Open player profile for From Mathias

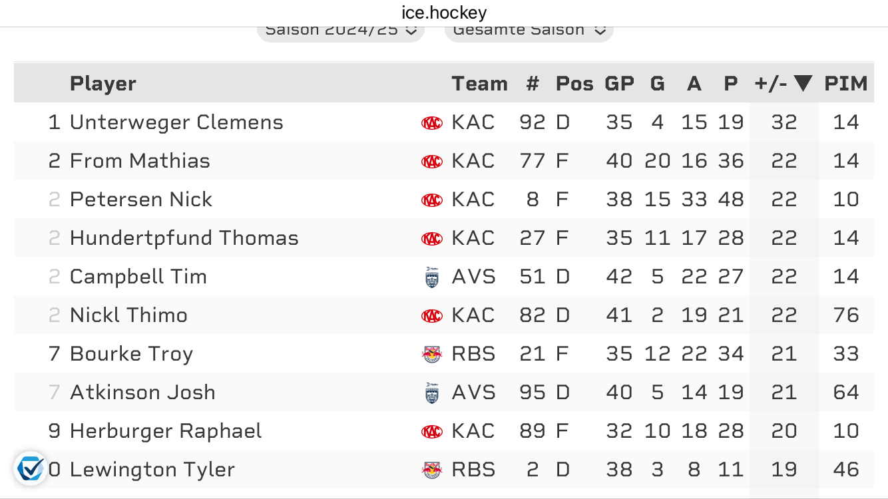tap(140, 161)
